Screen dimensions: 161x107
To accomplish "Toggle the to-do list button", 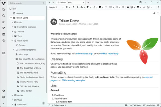I will (x=123, y=7).
